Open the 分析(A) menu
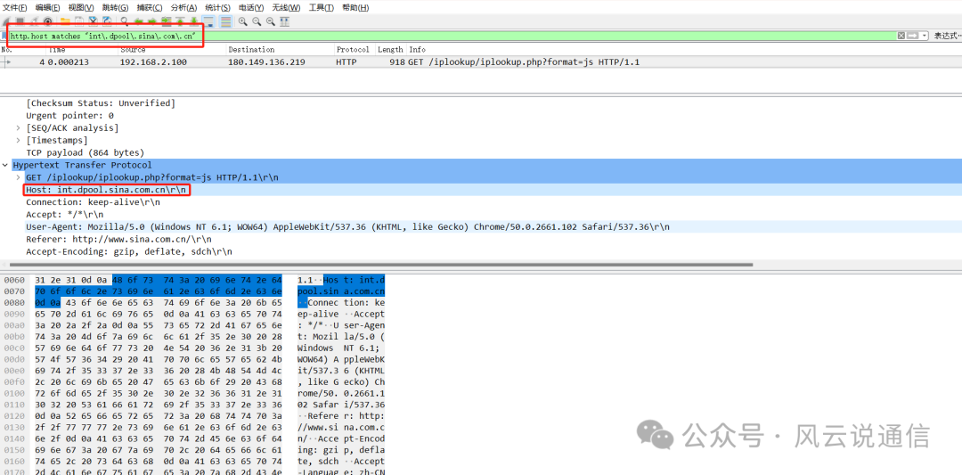 tap(183, 7)
